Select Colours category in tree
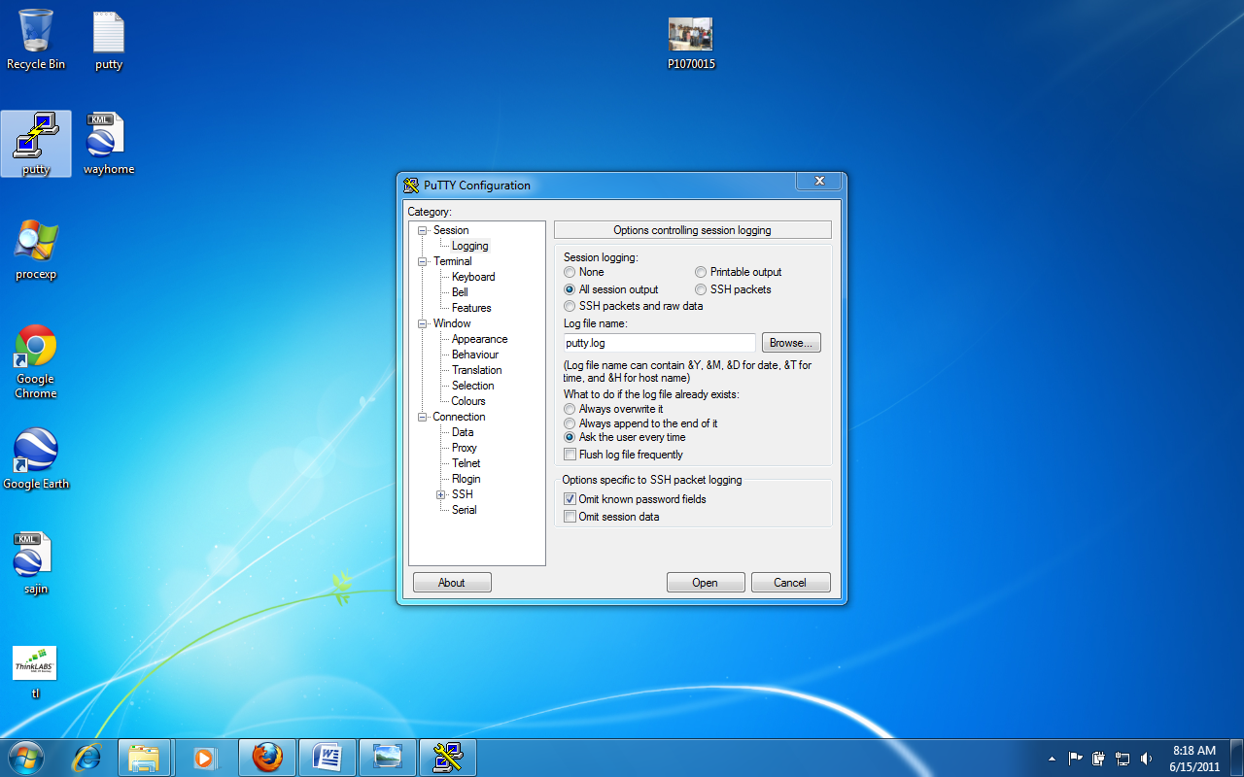The height and width of the screenshot is (777, 1244). point(468,401)
